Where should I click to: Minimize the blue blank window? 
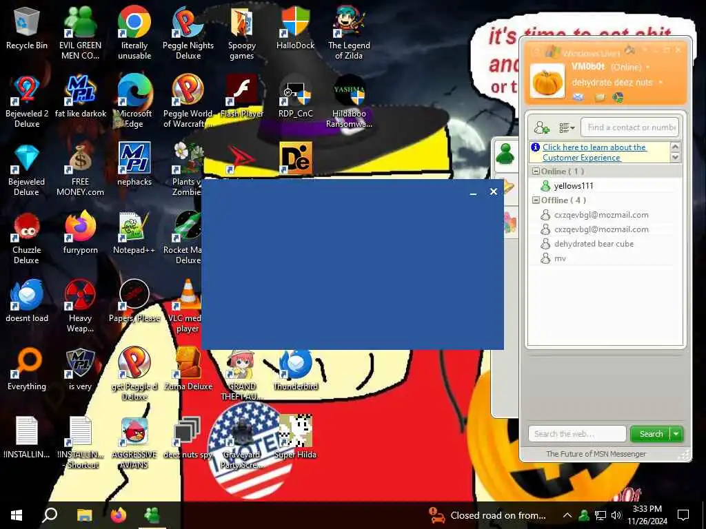[x=473, y=192]
